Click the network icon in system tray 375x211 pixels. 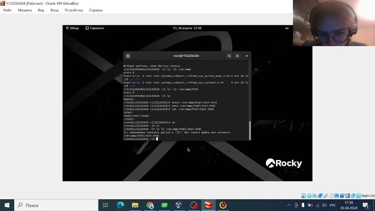[x=318, y=205]
